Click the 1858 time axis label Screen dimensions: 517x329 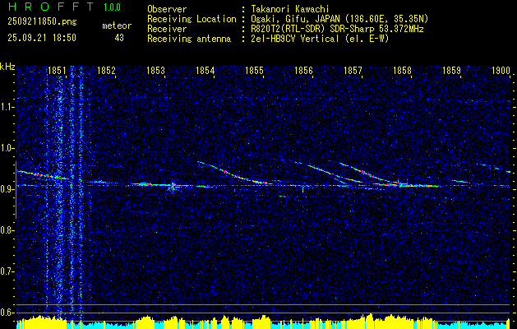[402, 70]
